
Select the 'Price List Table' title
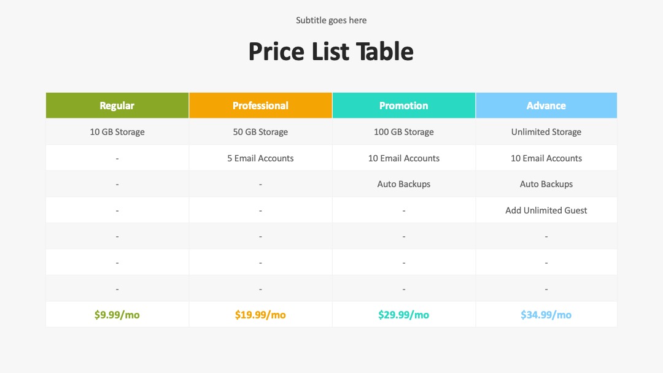(331, 52)
